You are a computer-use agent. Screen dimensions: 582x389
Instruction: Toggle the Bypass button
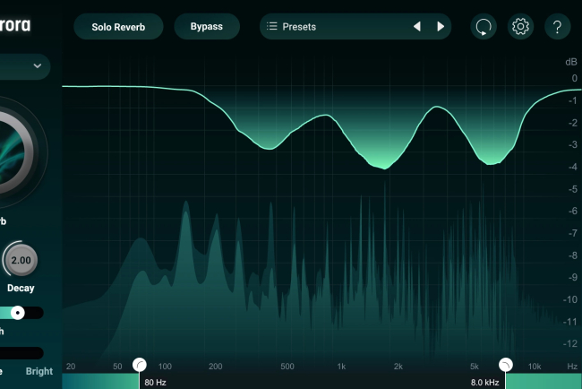click(207, 27)
